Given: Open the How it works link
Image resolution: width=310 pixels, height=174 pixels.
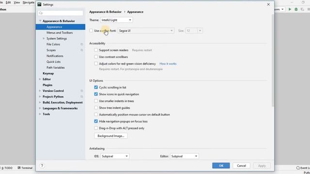Looking at the screenshot, I should click(x=168, y=64).
